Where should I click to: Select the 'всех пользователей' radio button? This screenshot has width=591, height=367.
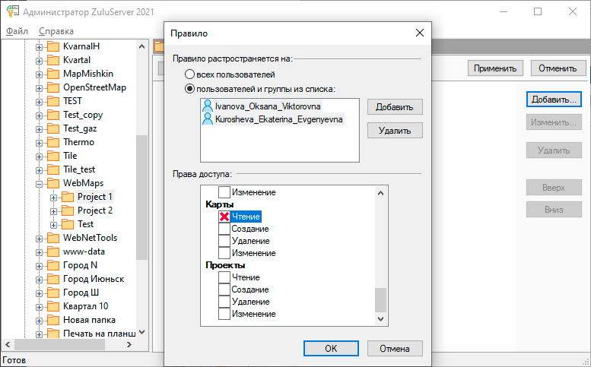(189, 74)
